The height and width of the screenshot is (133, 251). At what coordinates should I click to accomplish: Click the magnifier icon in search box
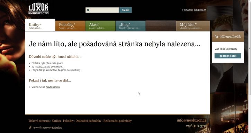[x=88, y=10]
